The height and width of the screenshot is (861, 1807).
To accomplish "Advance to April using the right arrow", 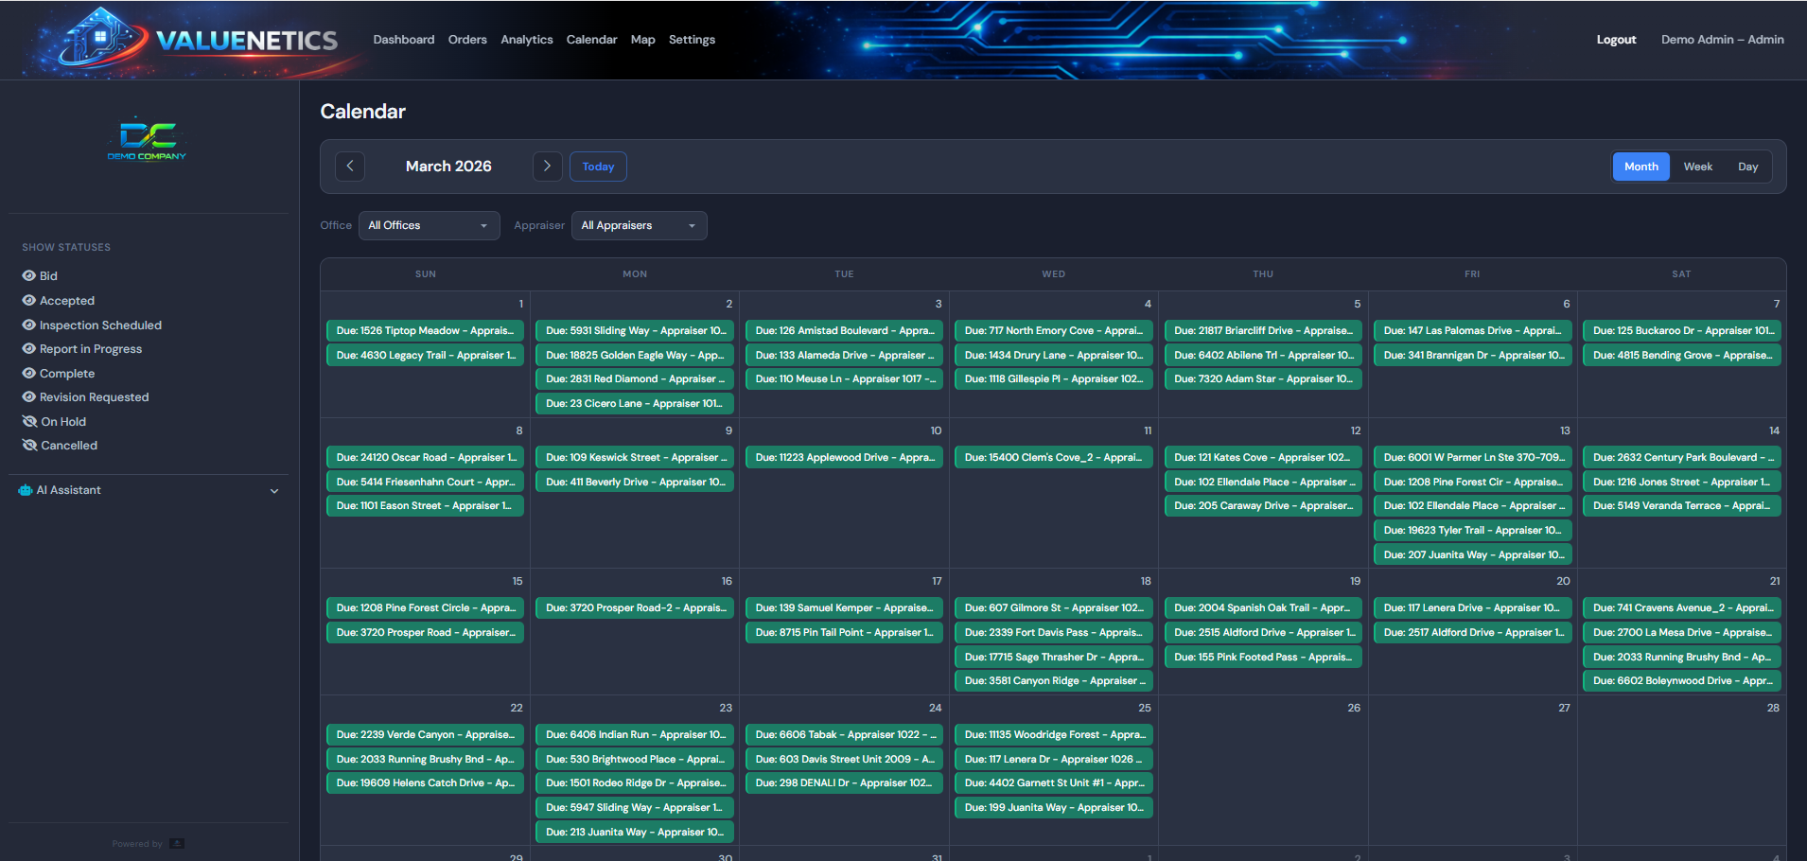I will click(x=547, y=166).
